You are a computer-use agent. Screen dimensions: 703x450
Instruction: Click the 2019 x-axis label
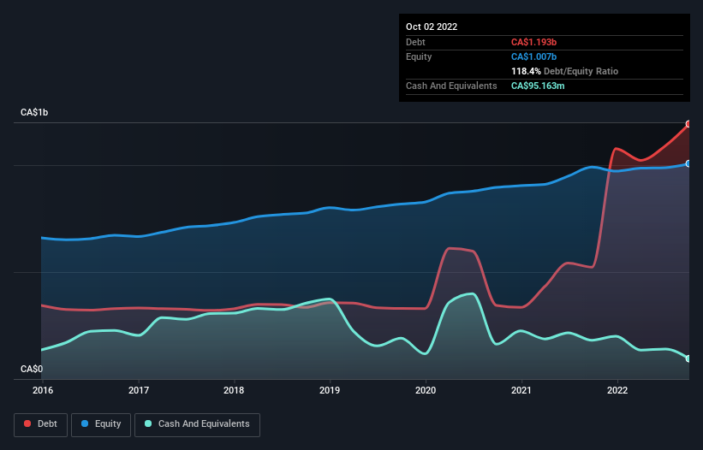point(330,390)
